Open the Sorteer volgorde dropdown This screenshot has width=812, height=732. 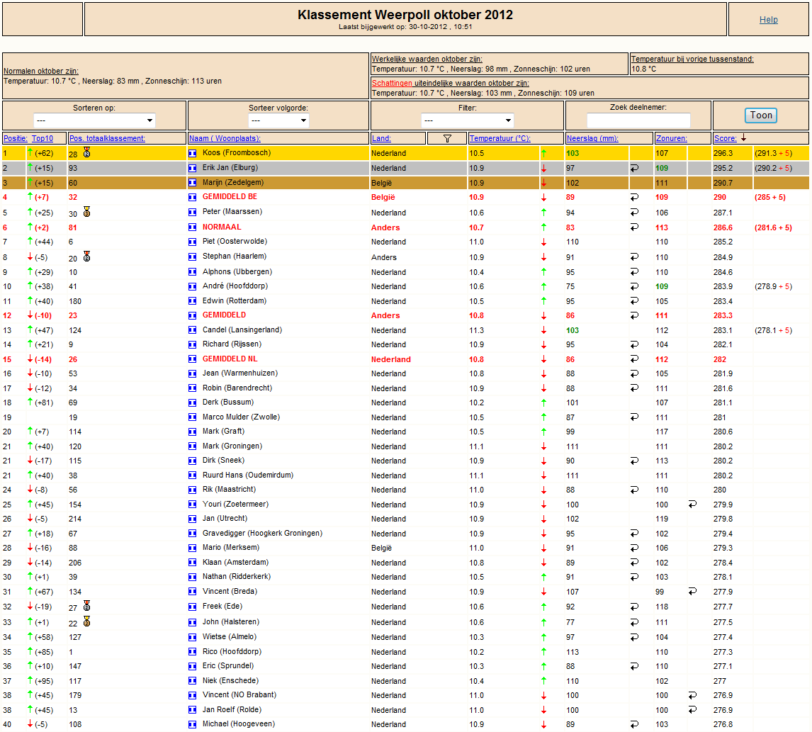(278, 120)
